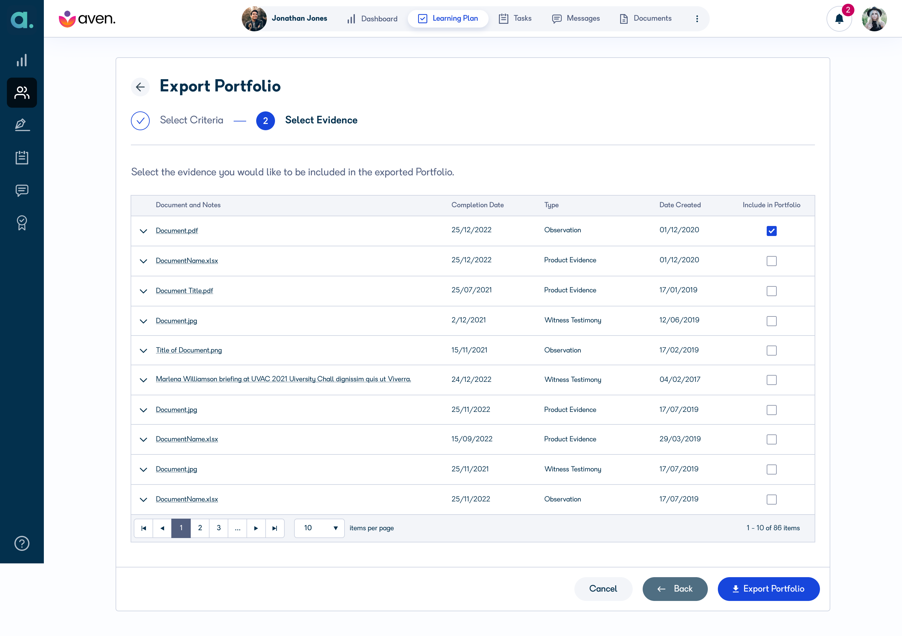Check Include box for DocumentName.xlsx created 29/03/2019
This screenshot has width=902, height=636.
click(x=772, y=439)
